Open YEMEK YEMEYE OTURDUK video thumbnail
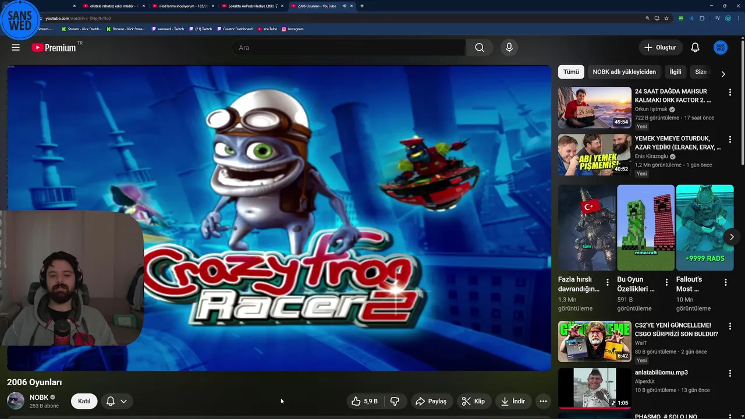 (x=594, y=155)
